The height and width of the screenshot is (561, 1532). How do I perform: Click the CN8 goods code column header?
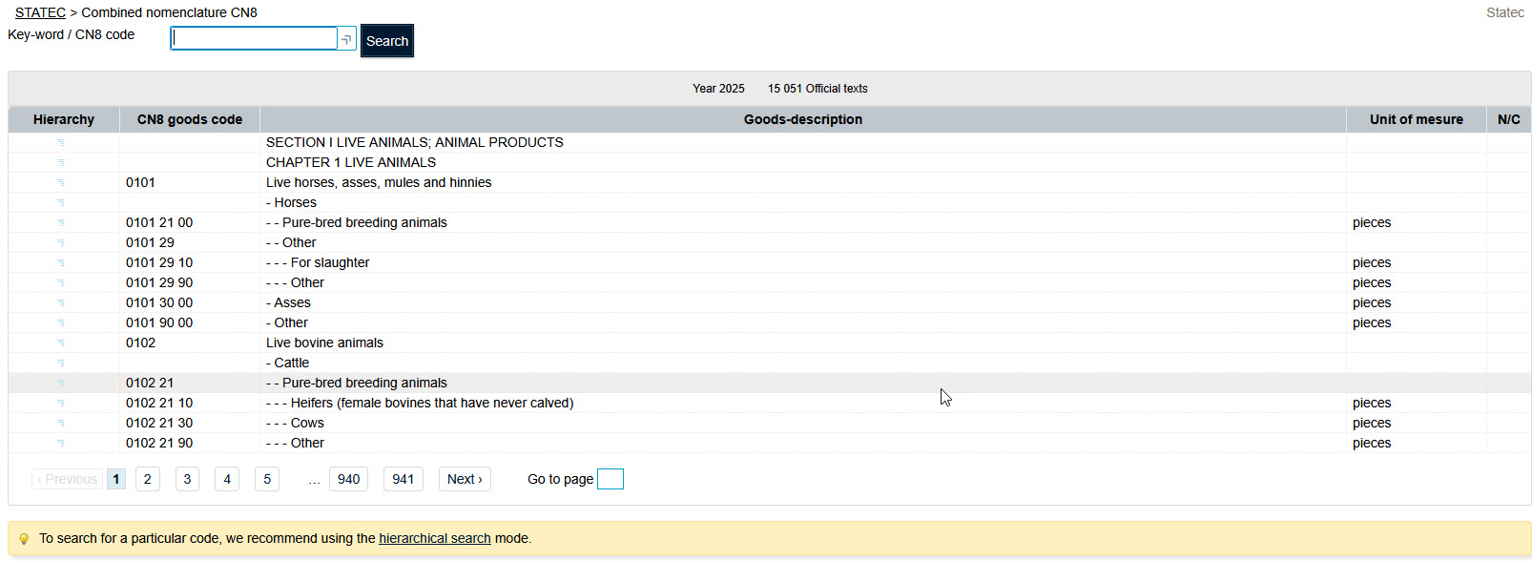click(189, 119)
